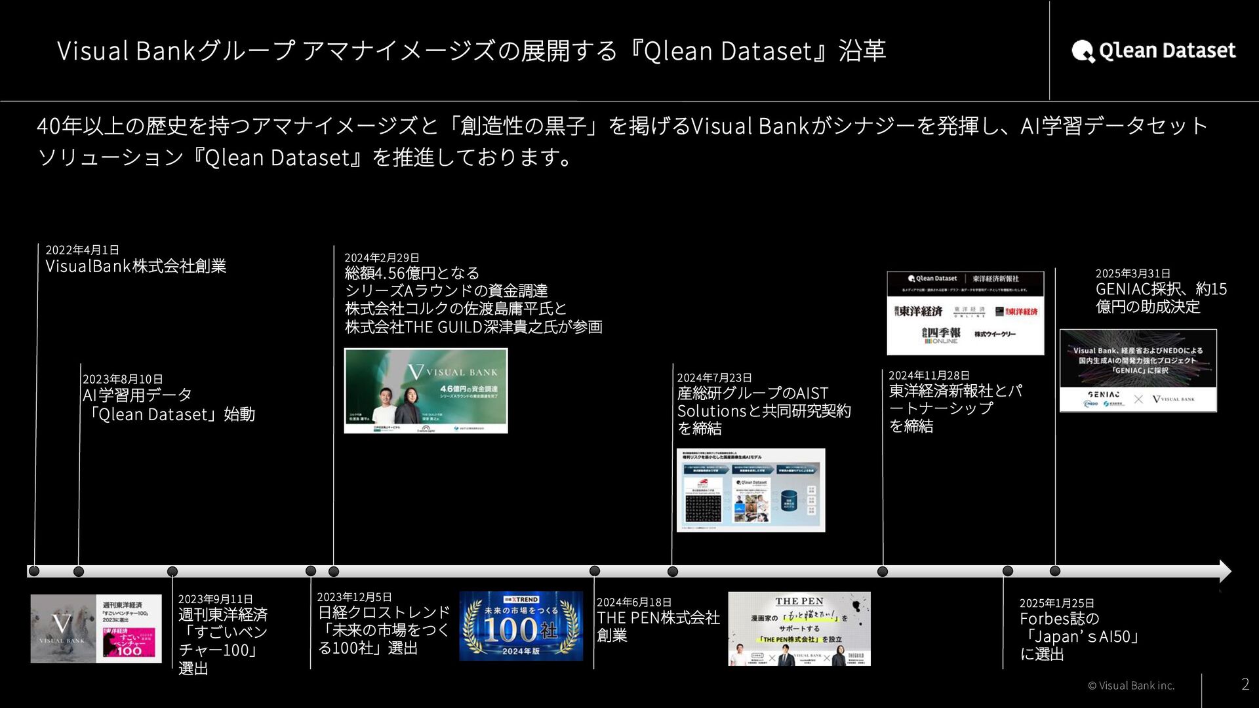Select the 2023年9月11日 timeline marker dot
Image resolution: width=1259 pixels, height=708 pixels.
point(172,572)
